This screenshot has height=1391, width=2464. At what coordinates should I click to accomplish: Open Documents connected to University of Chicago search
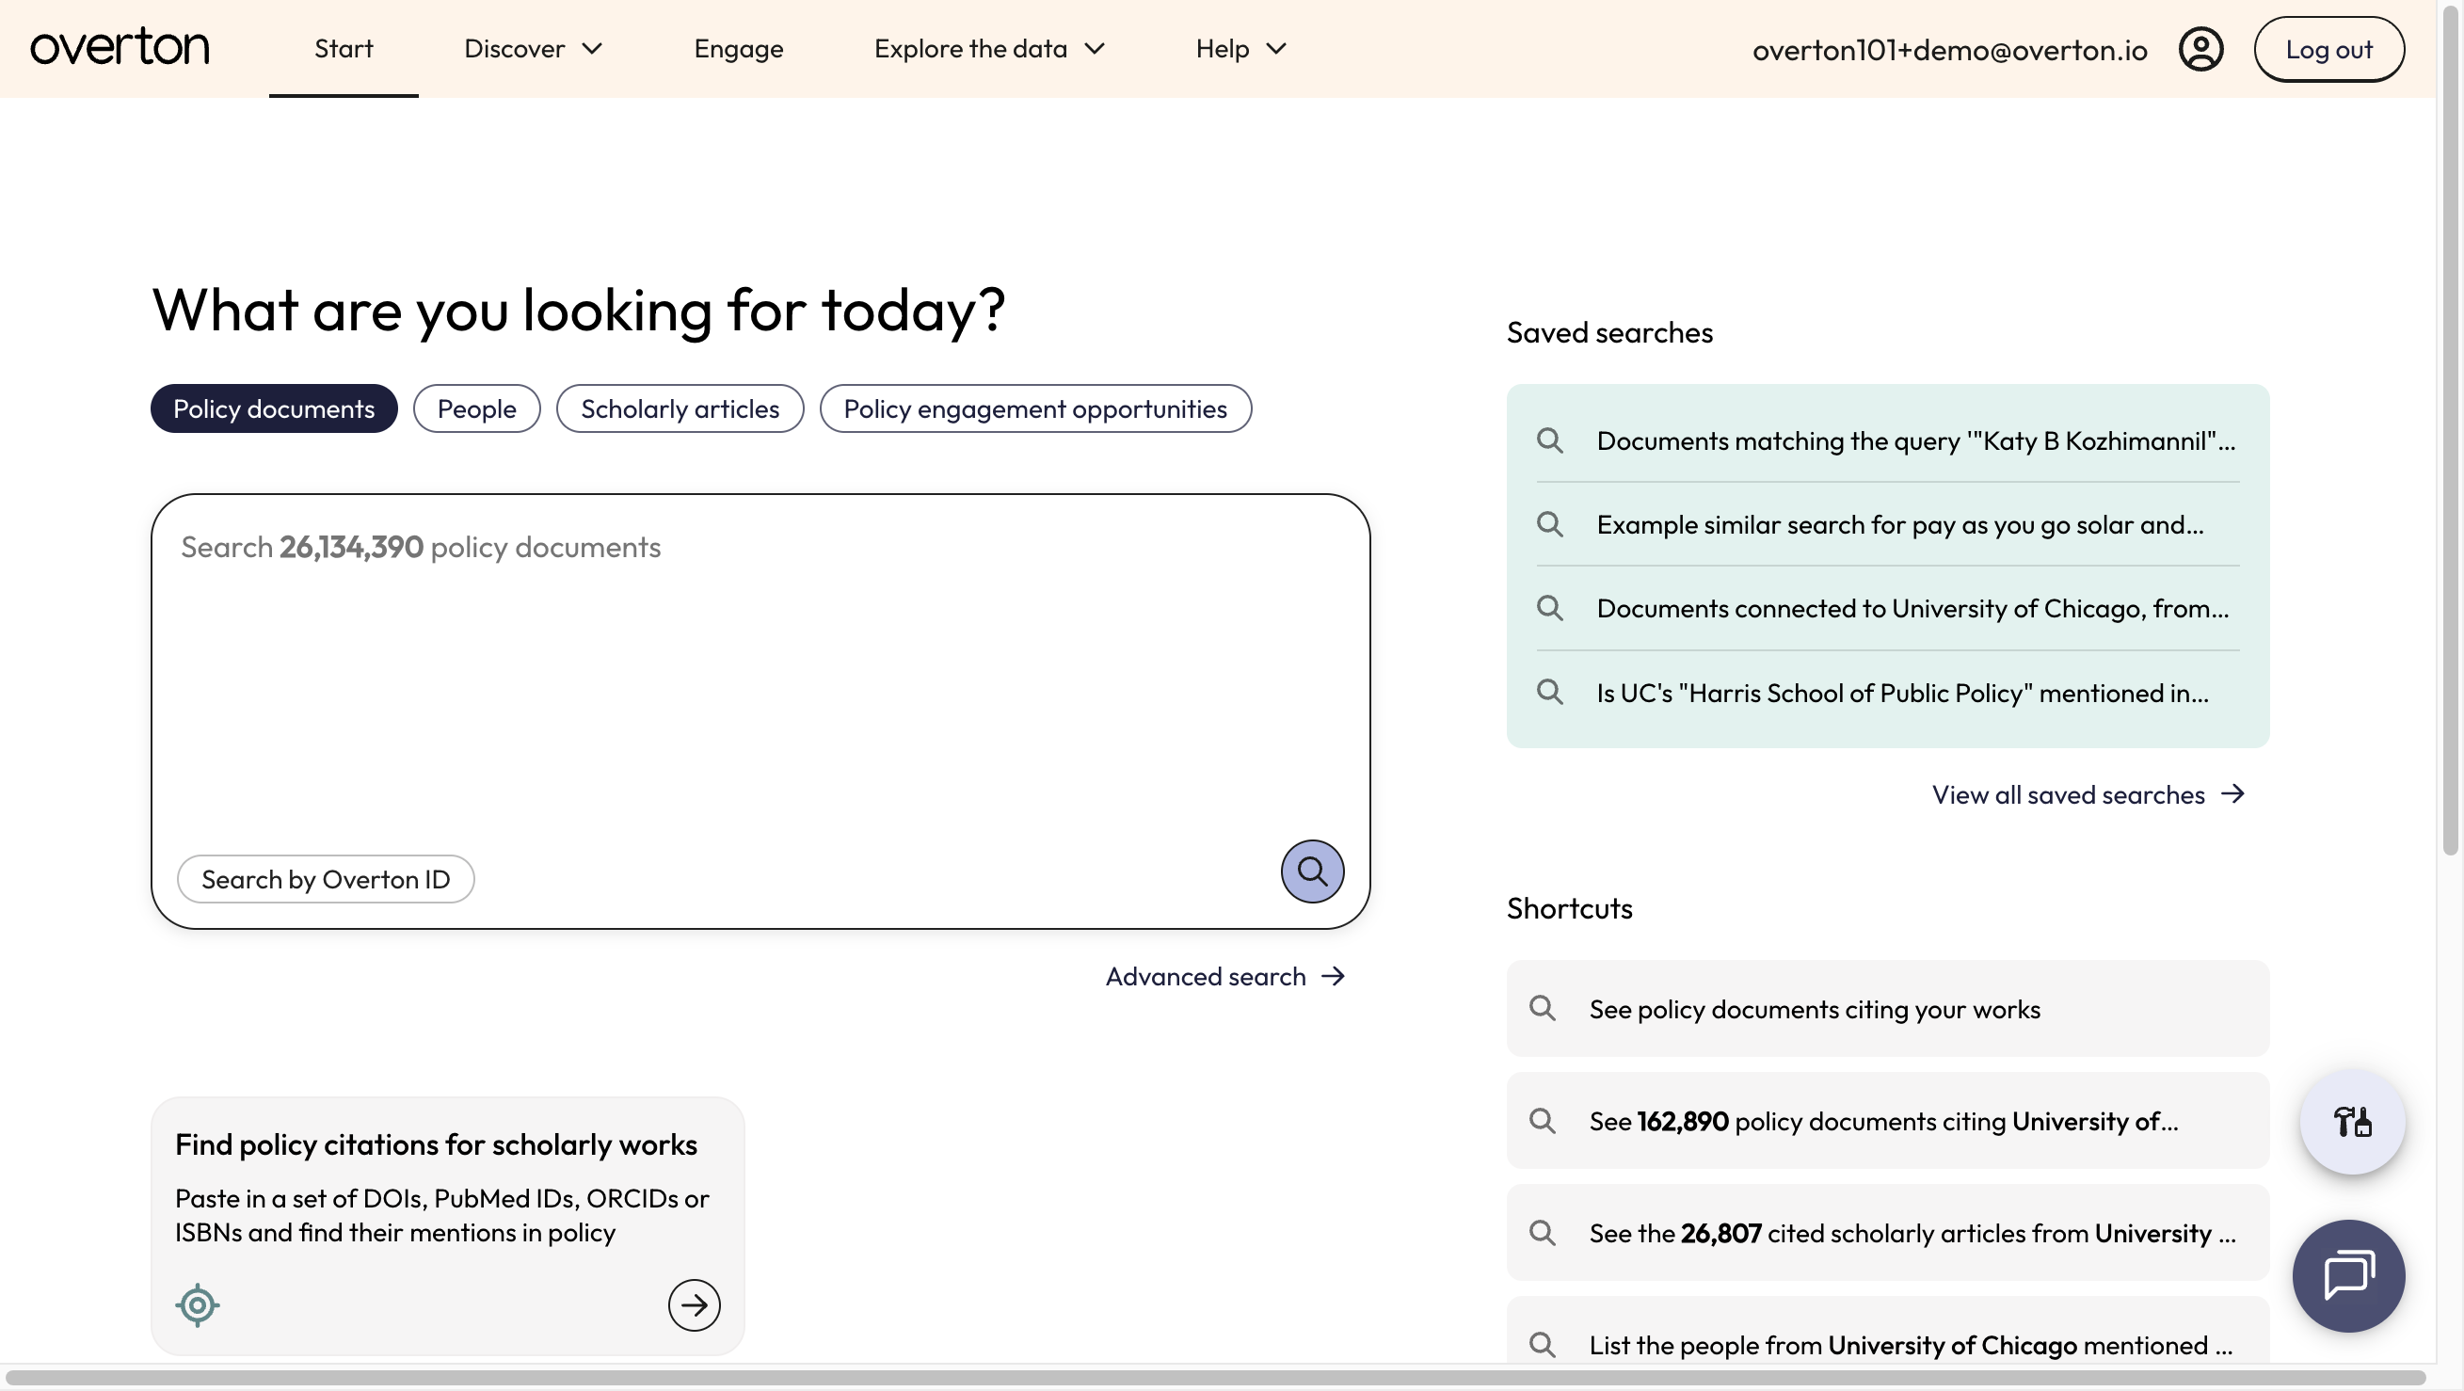[x=1887, y=608]
